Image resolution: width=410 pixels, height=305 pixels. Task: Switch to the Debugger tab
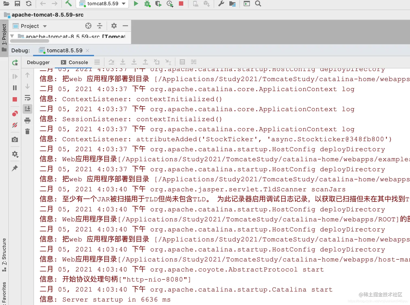38,62
